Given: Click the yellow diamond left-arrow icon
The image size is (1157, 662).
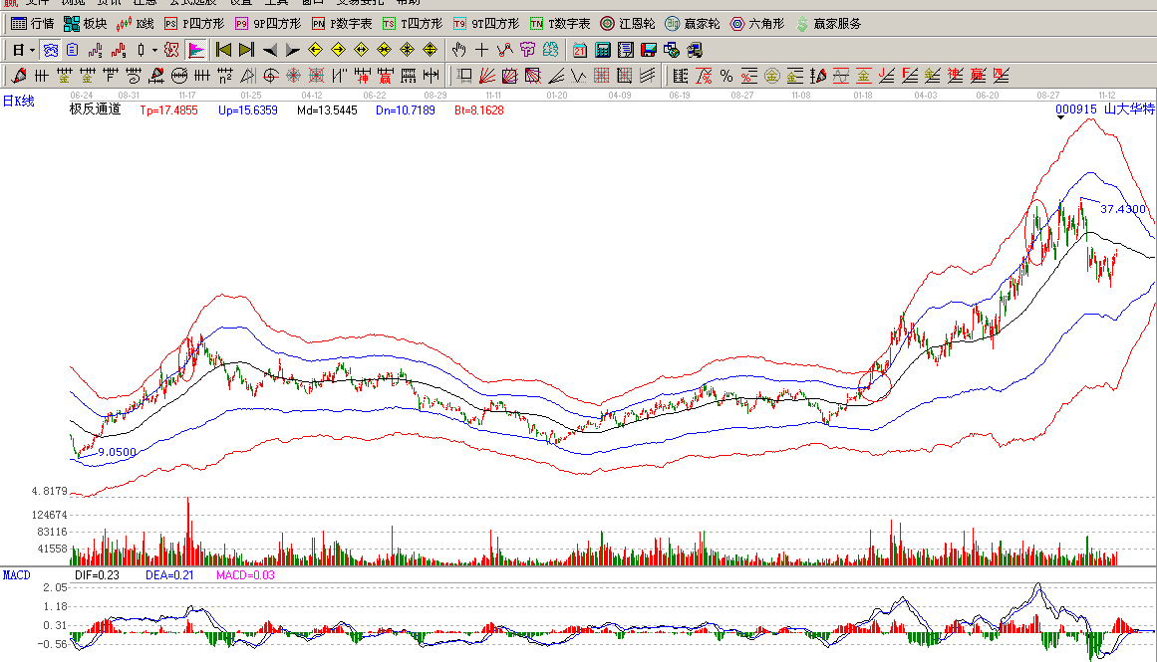Looking at the screenshot, I should (315, 50).
